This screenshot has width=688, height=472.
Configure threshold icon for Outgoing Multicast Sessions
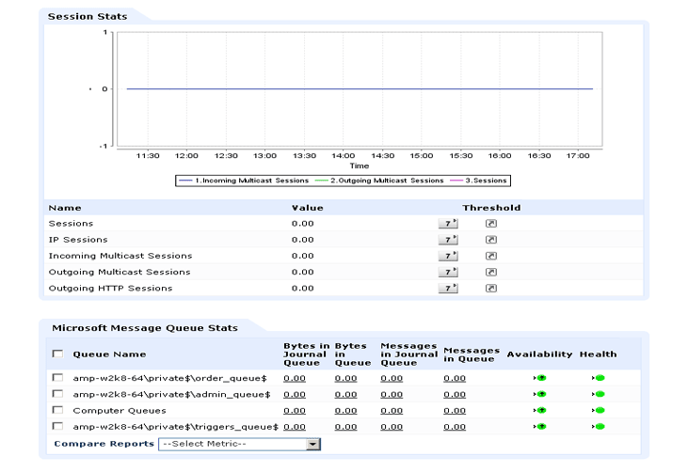coord(491,272)
